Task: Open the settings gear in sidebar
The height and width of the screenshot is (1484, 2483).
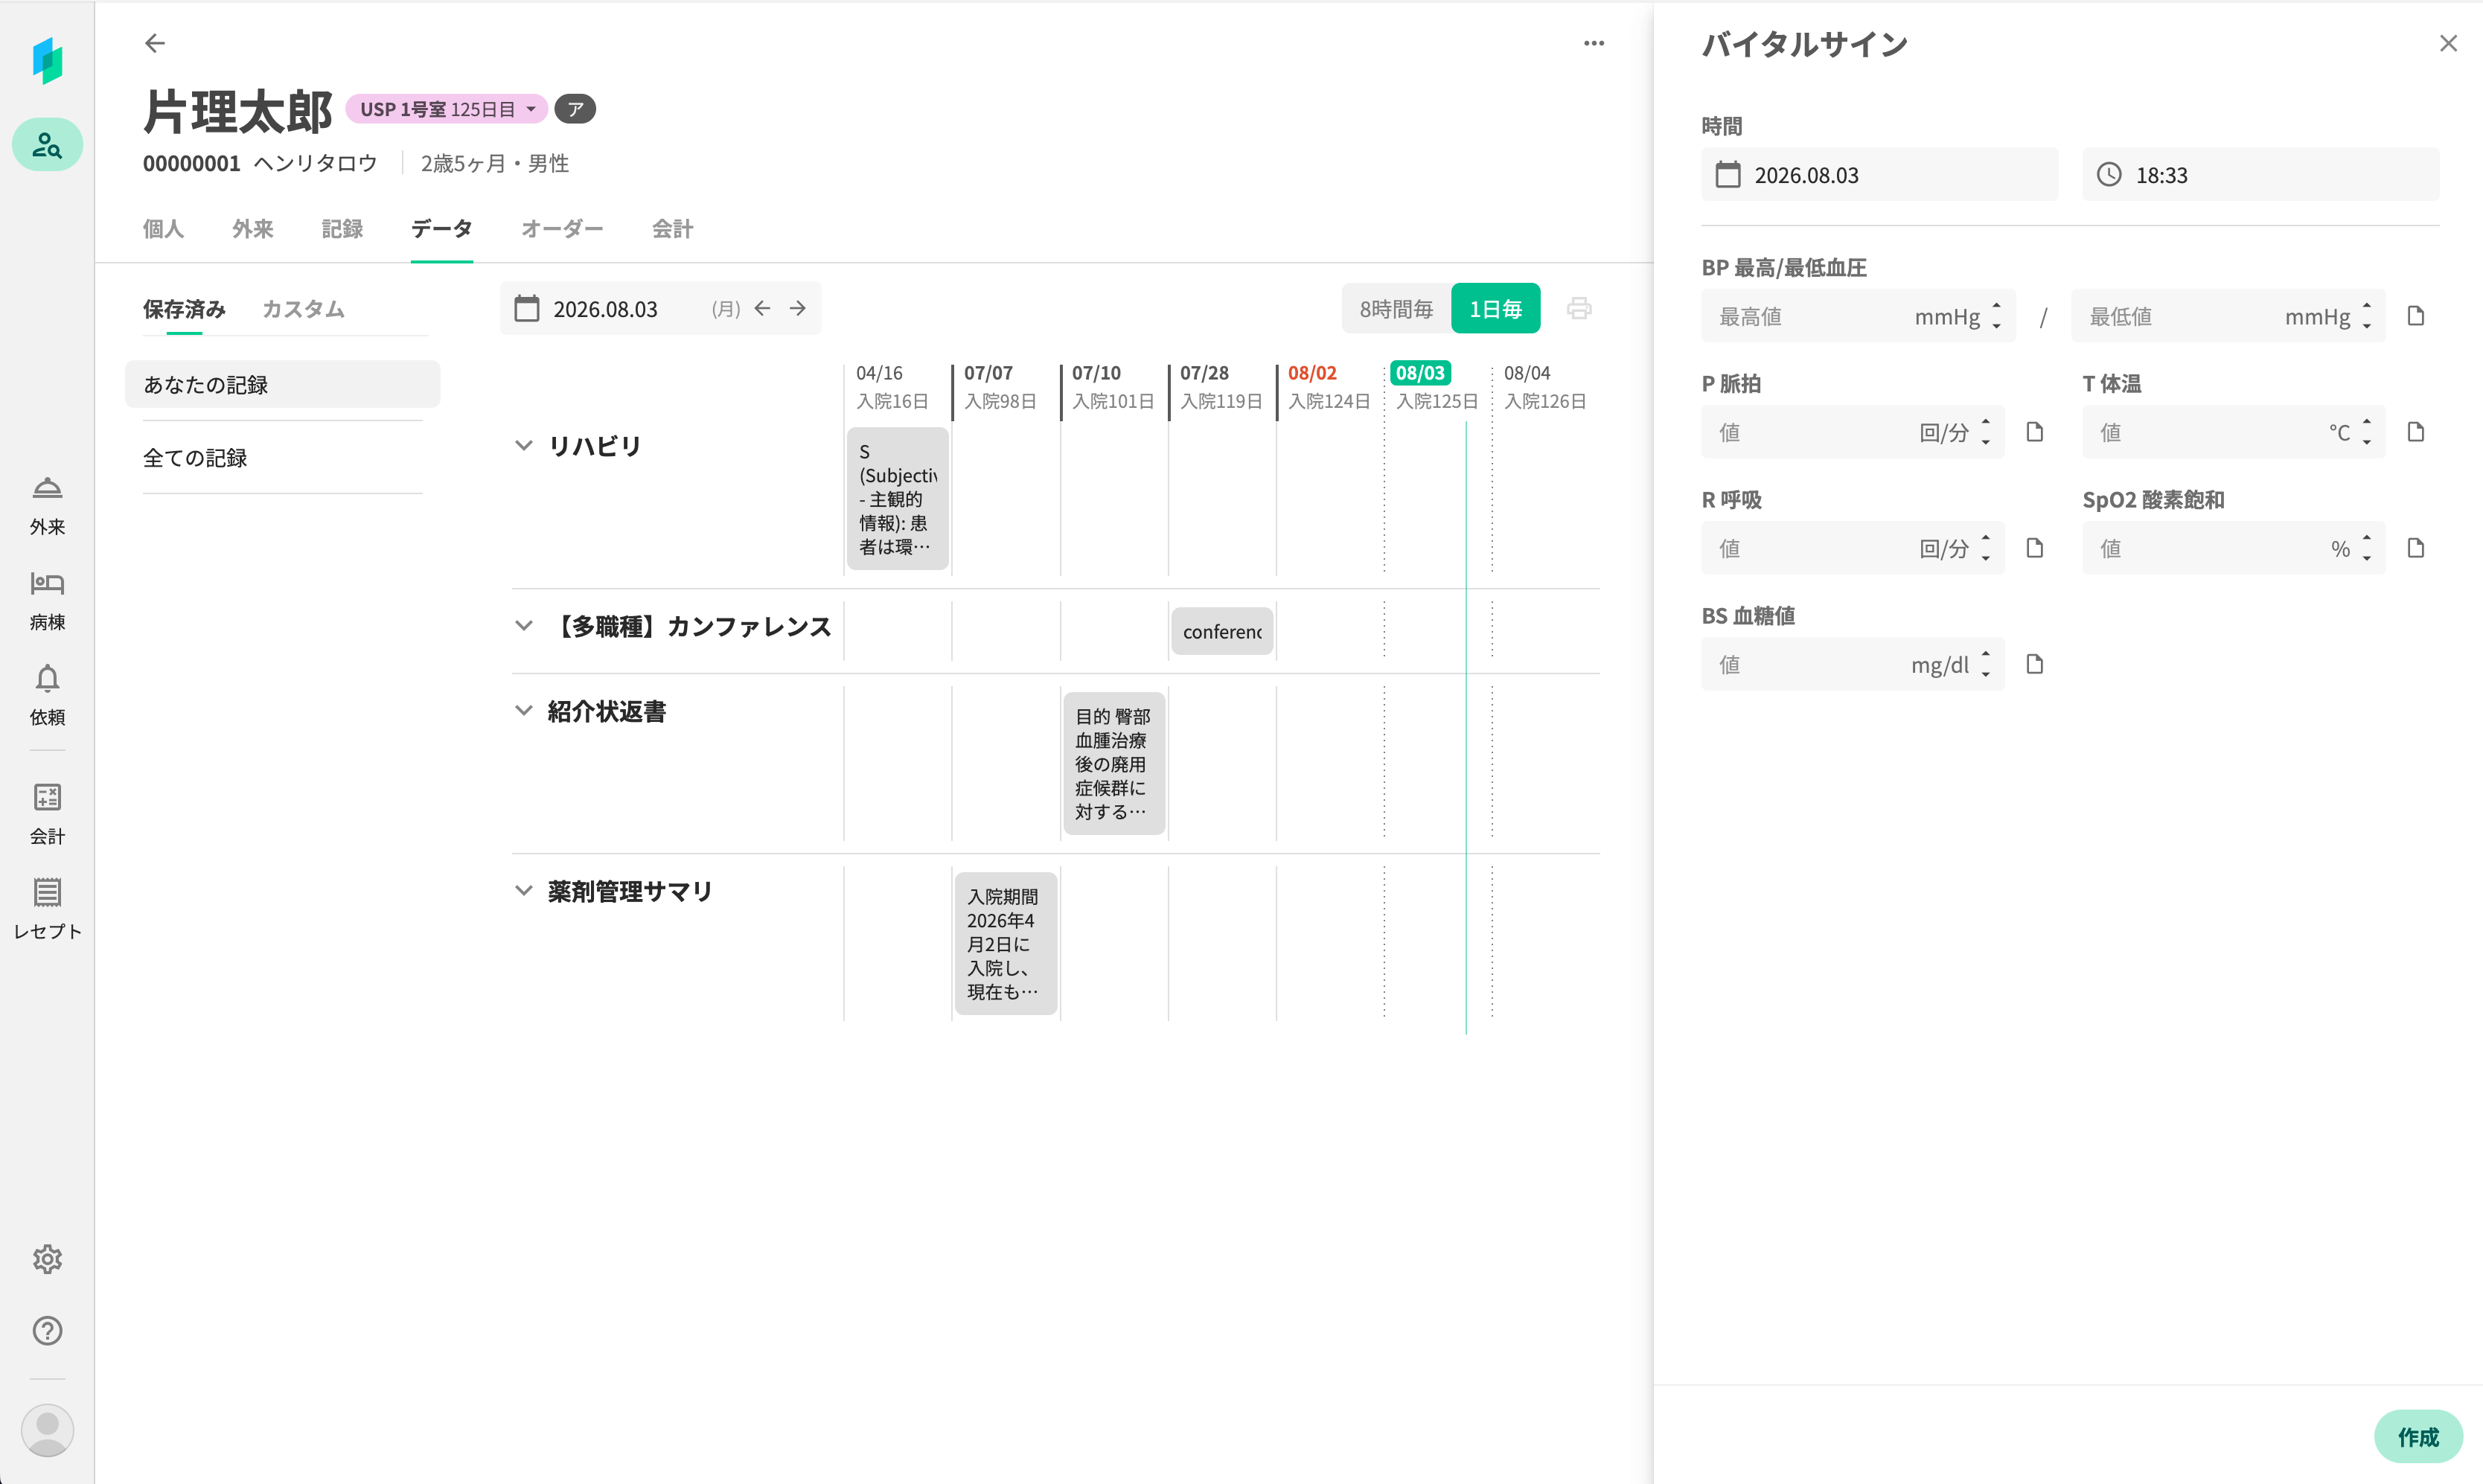Action: [47, 1259]
